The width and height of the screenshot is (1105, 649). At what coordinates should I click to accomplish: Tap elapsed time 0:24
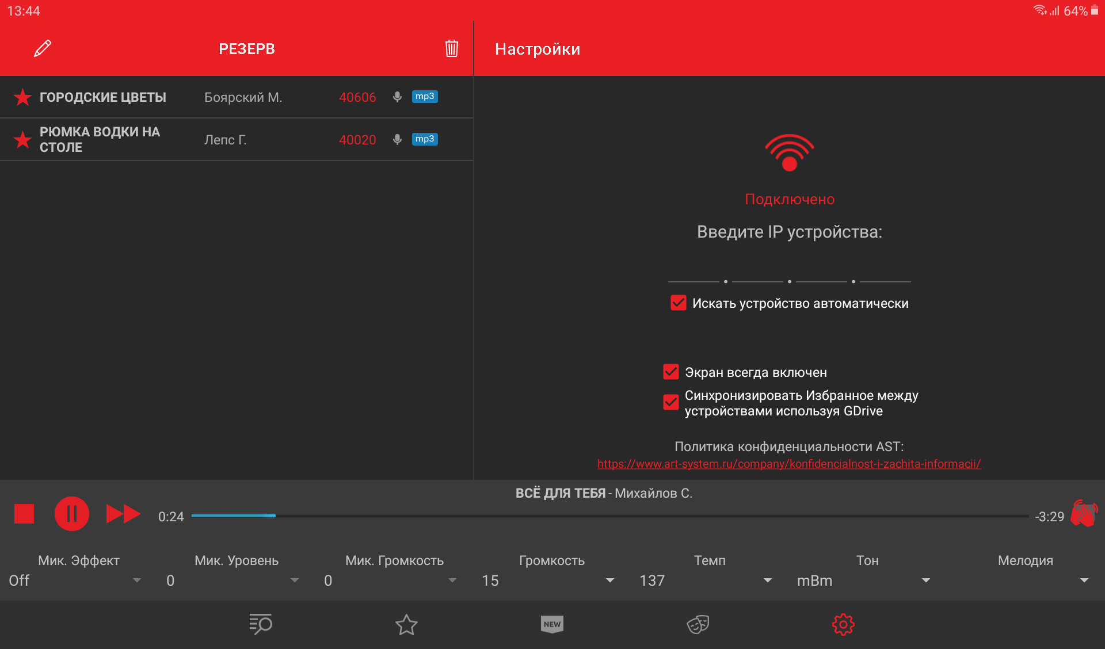click(x=171, y=517)
